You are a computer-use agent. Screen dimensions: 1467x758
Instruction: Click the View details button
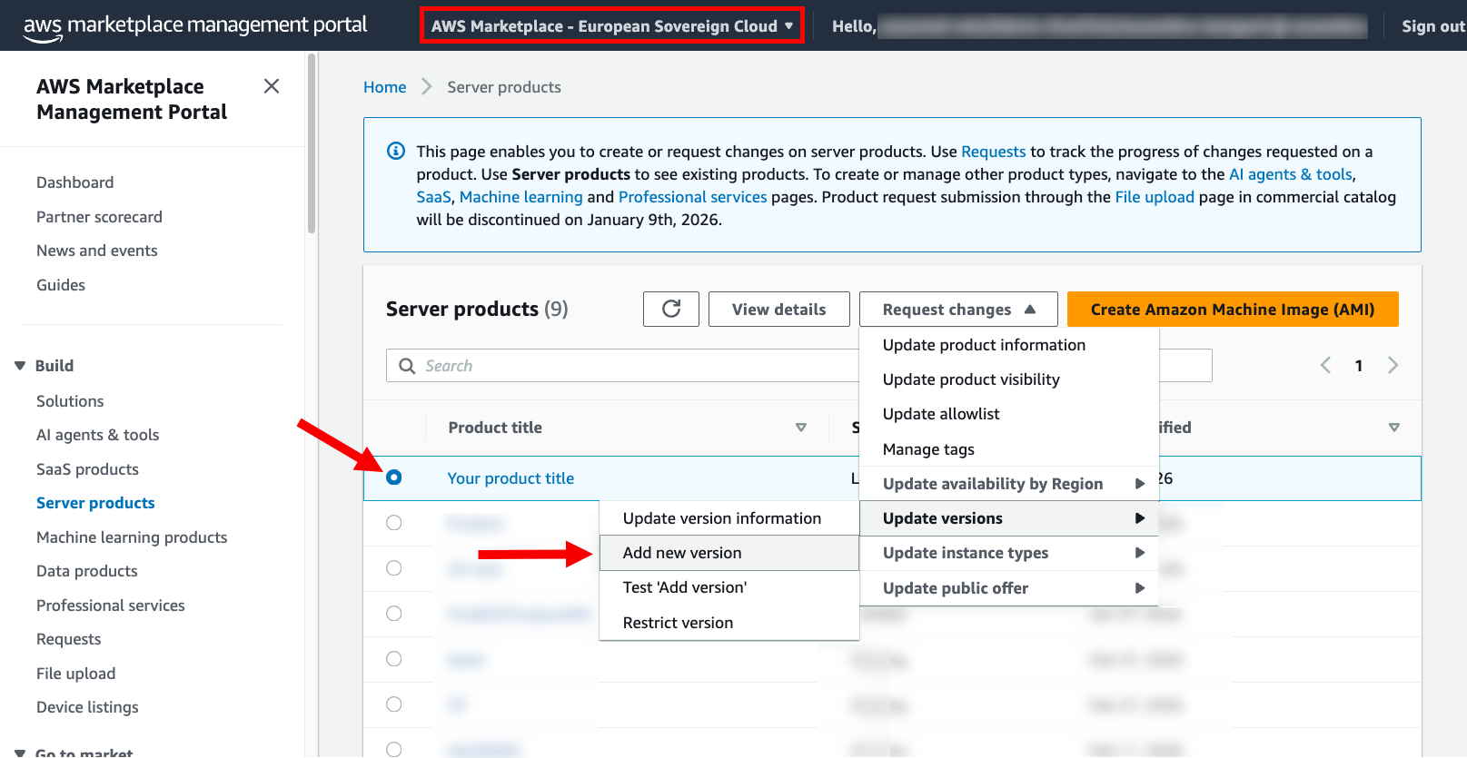tap(779, 309)
